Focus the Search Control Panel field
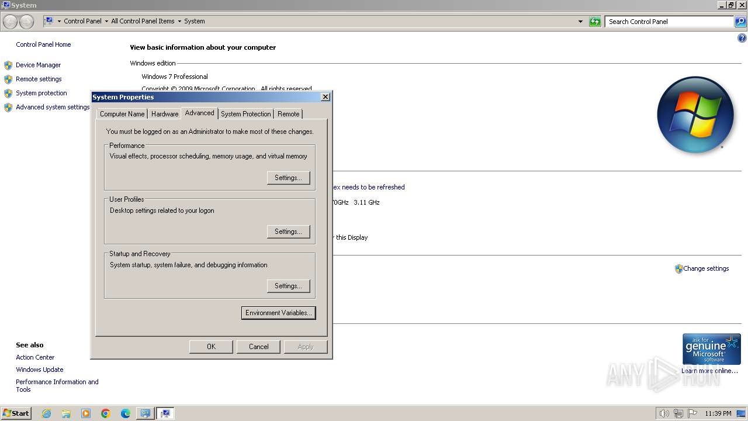 [x=669, y=22]
